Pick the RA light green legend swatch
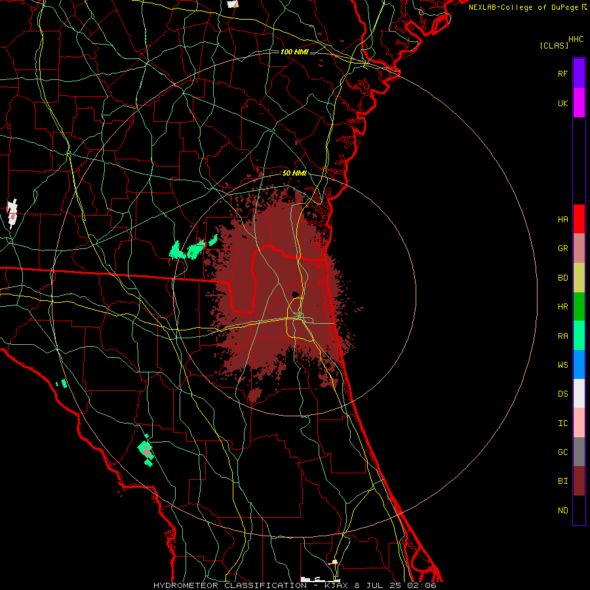Screen dimensions: 590x590 579,336
